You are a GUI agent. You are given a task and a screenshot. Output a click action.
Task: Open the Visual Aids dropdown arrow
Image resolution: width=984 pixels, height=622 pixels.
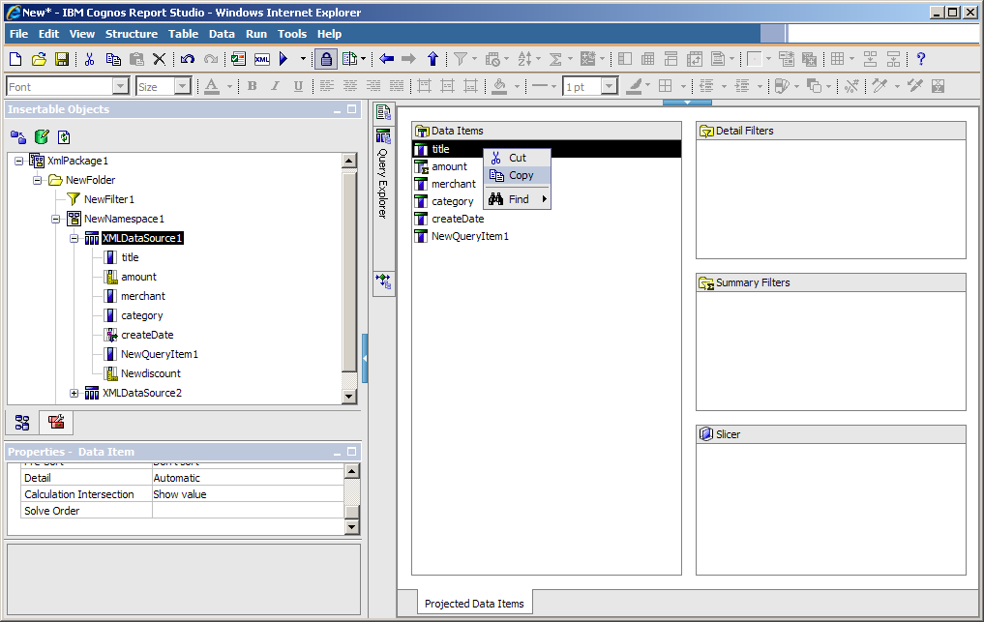(364, 59)
